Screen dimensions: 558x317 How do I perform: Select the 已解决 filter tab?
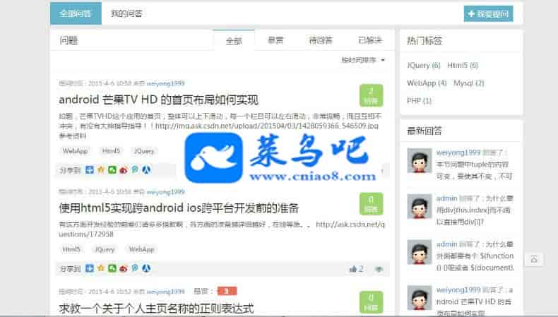(369, 40)
